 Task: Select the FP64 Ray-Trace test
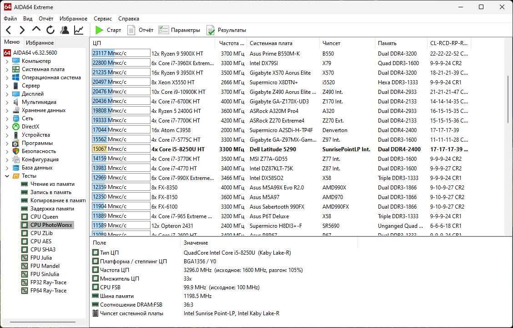[48, 291]
